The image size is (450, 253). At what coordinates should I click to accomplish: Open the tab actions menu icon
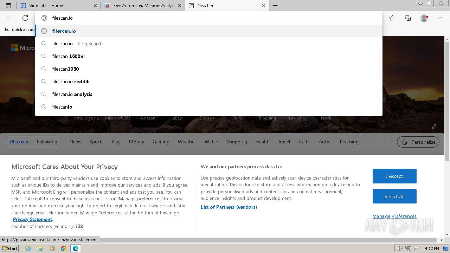[8, 6]
